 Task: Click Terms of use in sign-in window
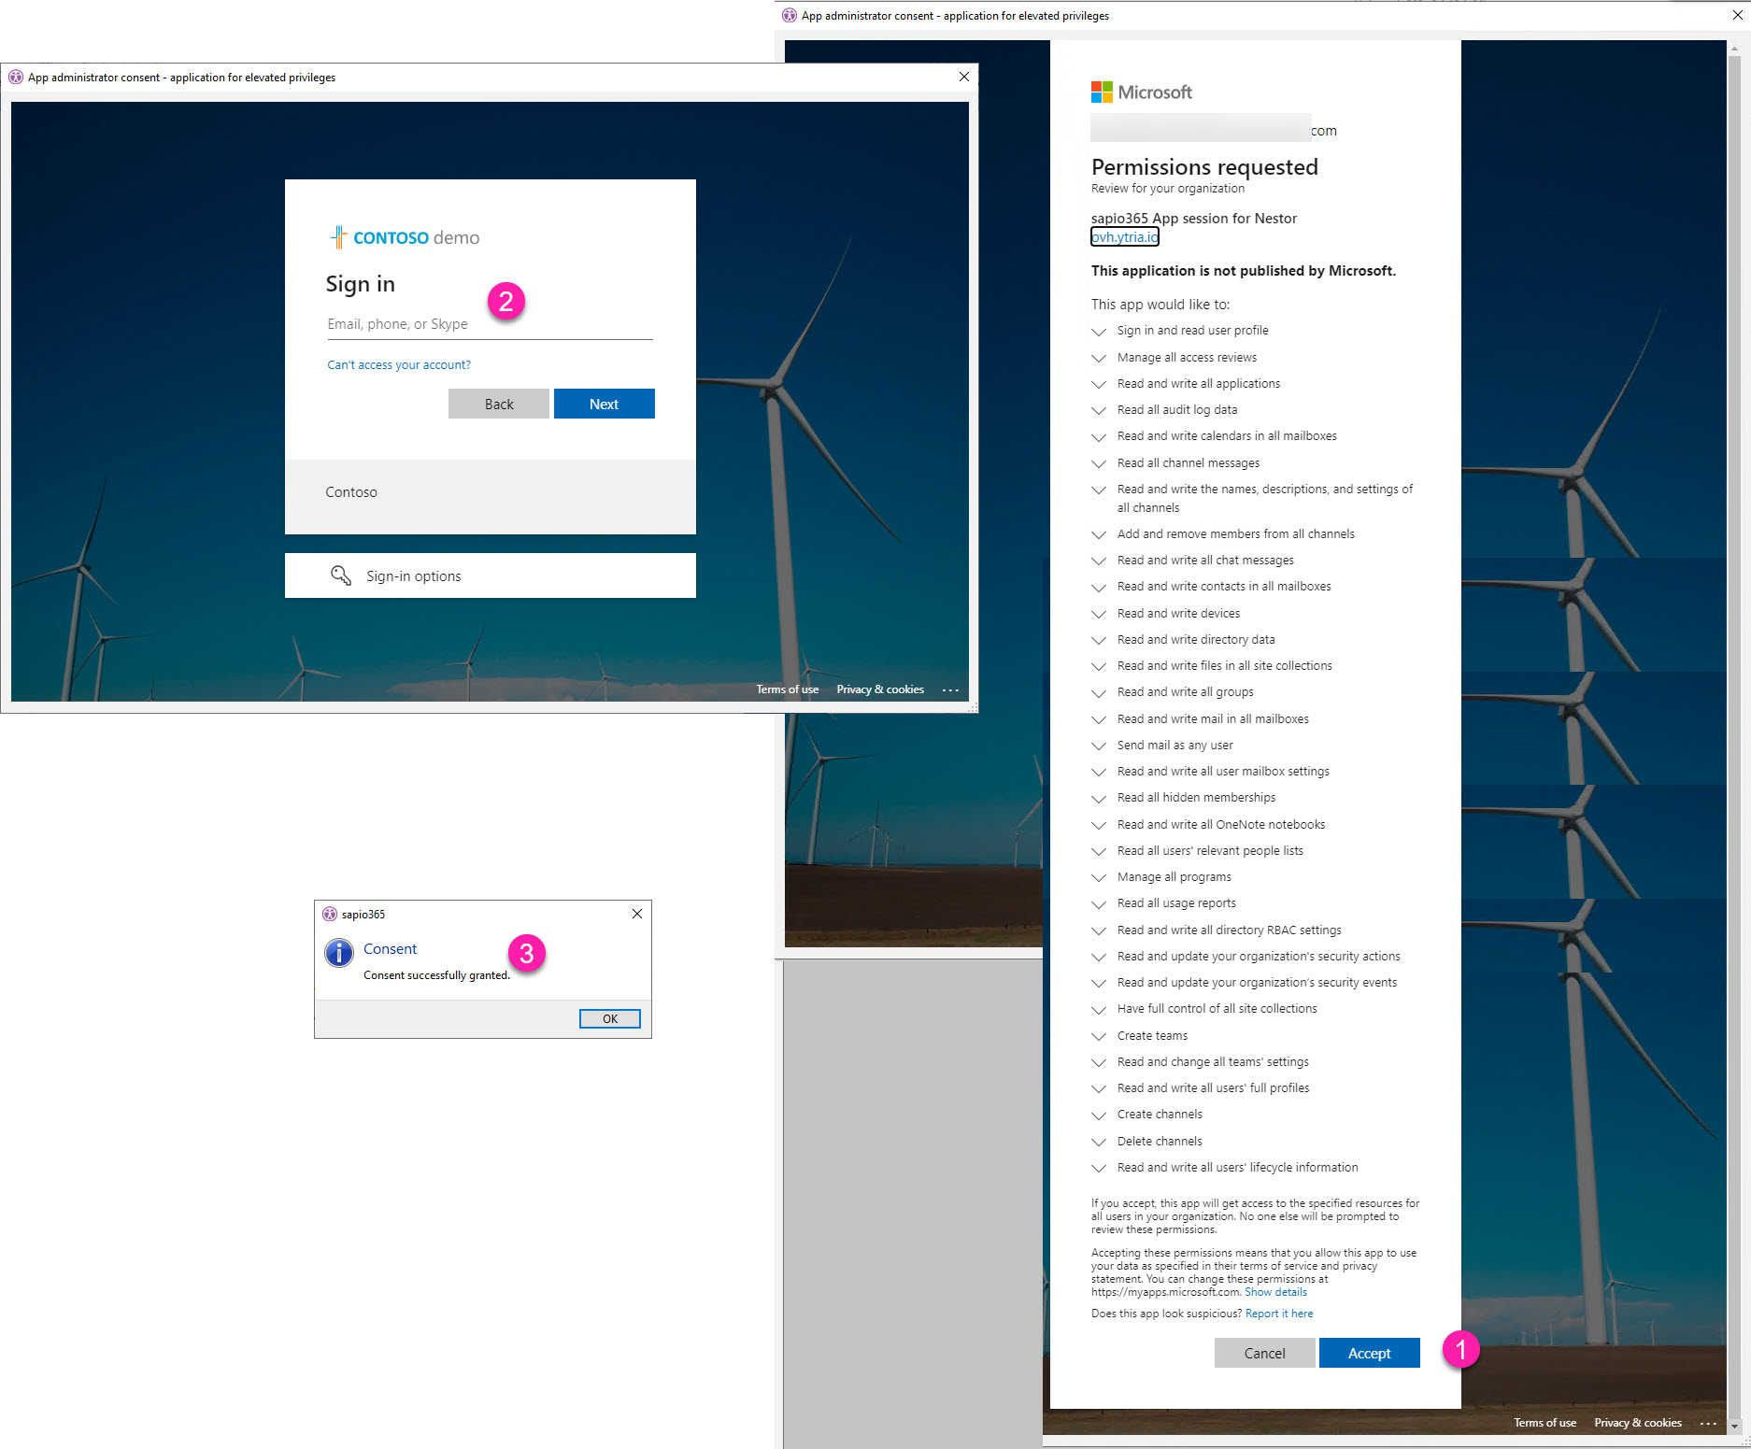coord(787,689)
